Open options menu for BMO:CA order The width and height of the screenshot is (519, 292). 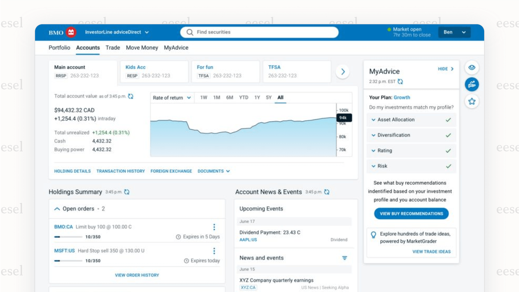[214, 227]
